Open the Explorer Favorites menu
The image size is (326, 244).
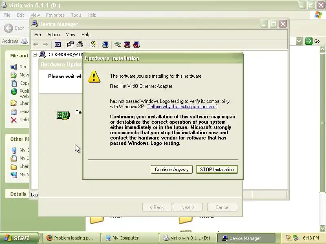(55, 15)
